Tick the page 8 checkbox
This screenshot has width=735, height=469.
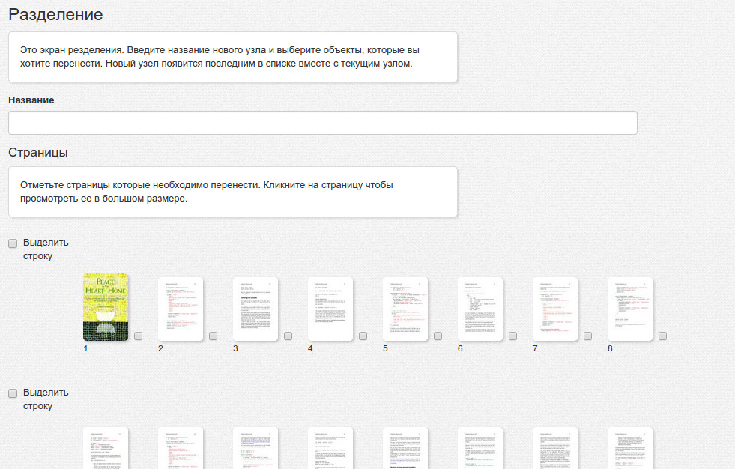click(x=663, y=336)
